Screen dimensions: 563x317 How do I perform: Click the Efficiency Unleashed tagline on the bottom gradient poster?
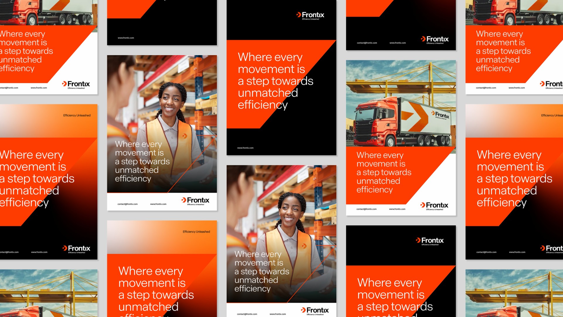(196, 232)
